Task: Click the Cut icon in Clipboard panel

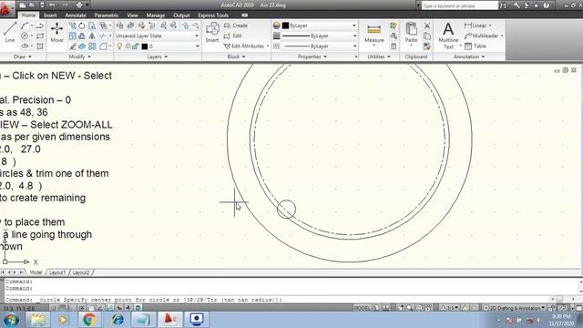Action: pos(427,26)
